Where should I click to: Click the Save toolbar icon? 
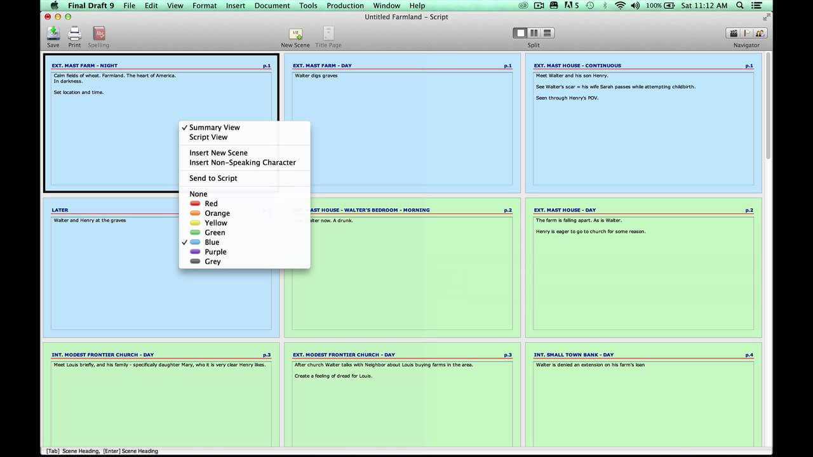click(x=53, y=33)
